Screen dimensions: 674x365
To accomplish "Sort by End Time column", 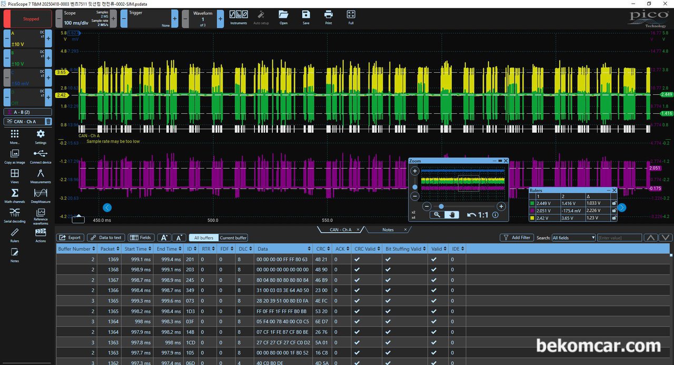I will (168, 249).
